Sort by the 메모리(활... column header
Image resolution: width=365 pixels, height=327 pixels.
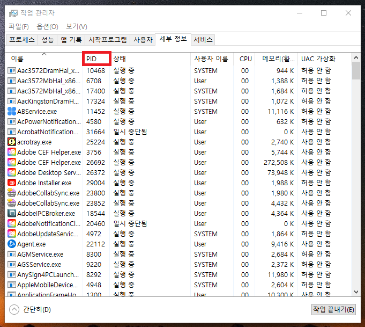point(277,59)
